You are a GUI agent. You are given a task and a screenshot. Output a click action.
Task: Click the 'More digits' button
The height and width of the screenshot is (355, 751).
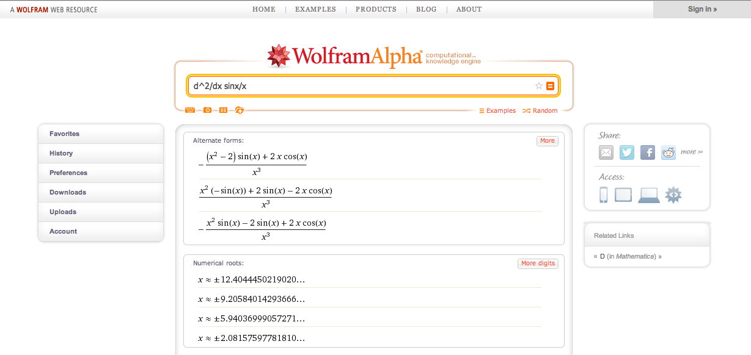tap(537, 263)
